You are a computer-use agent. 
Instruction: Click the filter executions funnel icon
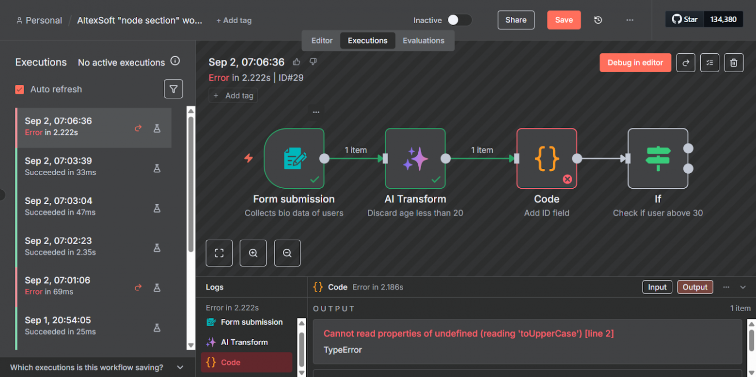[x=173, y=89]
